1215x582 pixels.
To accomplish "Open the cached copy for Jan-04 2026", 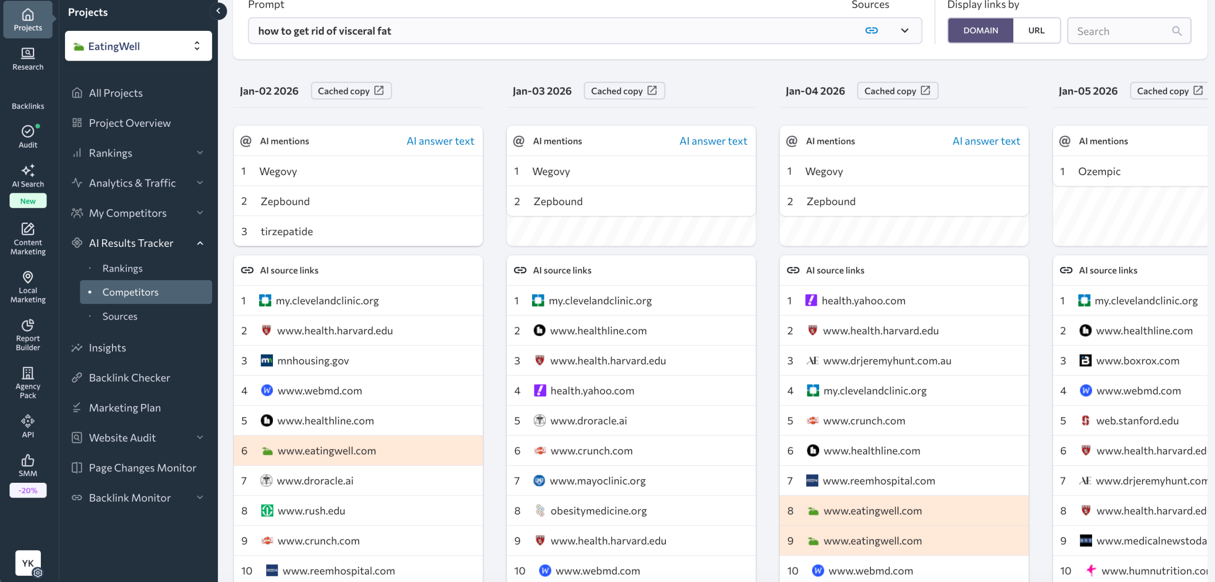I will tap(897, 90).
